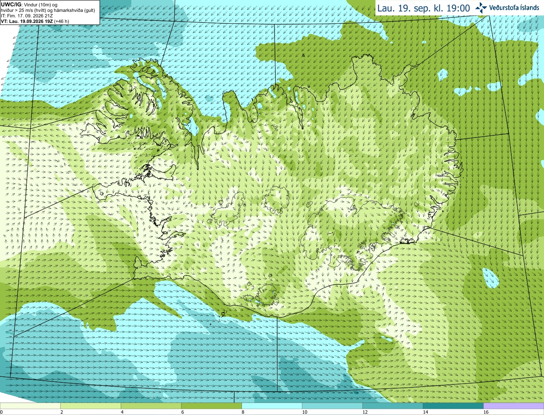This screenshot has width=544, height=415.
Task: Pick the 10–12 m/s turquoise legend swatch
Action: (x=332, y=406)
